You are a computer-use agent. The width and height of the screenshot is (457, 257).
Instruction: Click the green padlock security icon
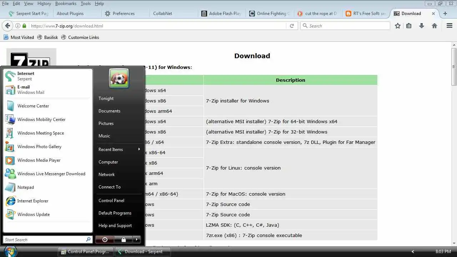(x=24, y=26)
